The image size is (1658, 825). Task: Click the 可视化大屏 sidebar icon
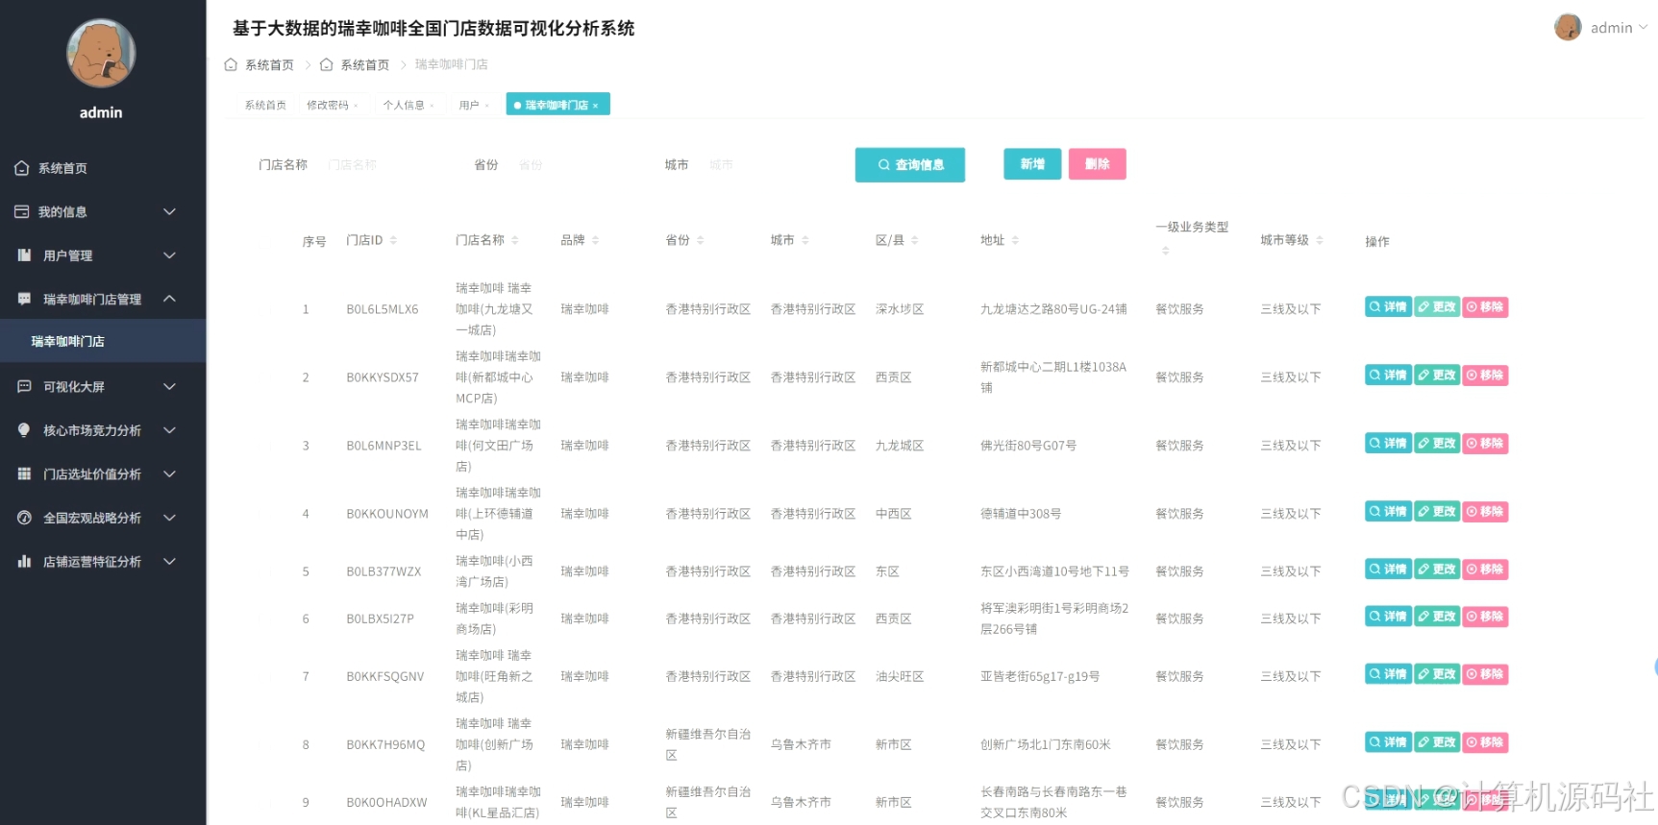coord(24,386)
